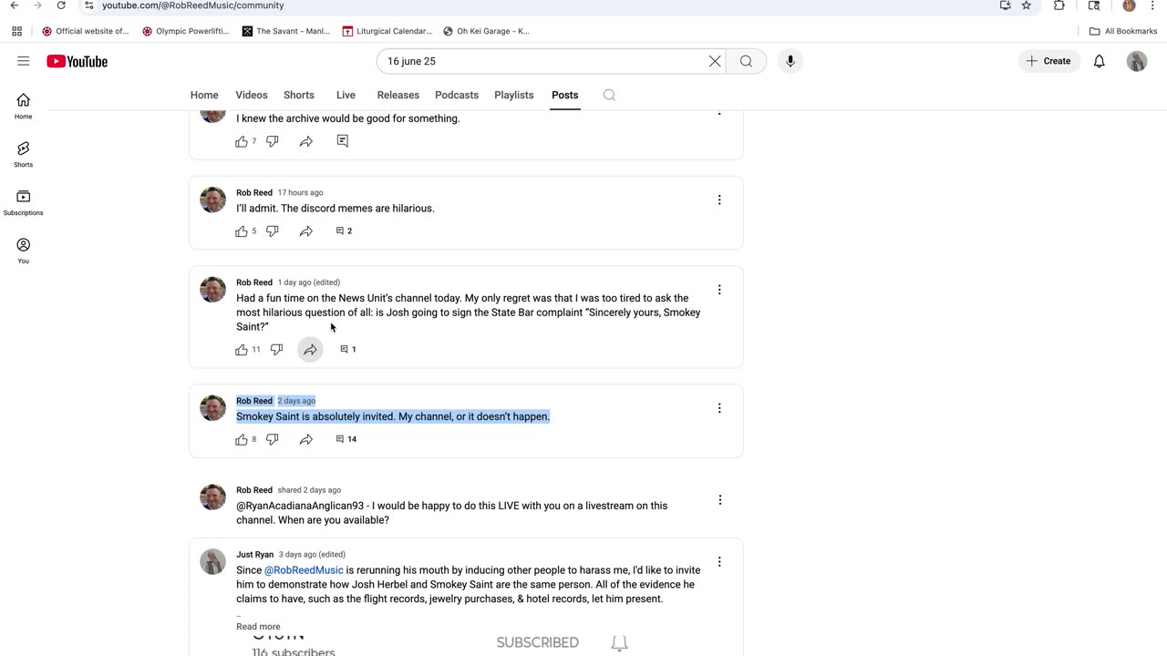Share the Smokey Saint invited post
This screenshot has height=656, width=1167.
306,439
